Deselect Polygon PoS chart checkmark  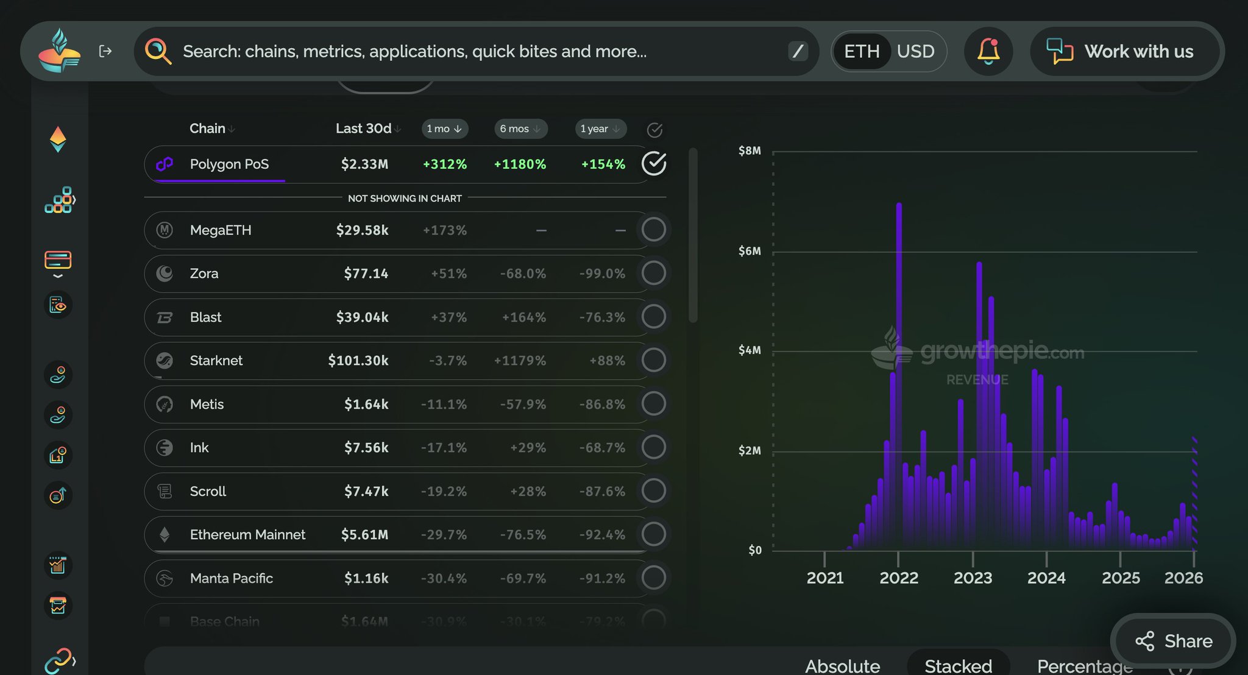(654, 164)
